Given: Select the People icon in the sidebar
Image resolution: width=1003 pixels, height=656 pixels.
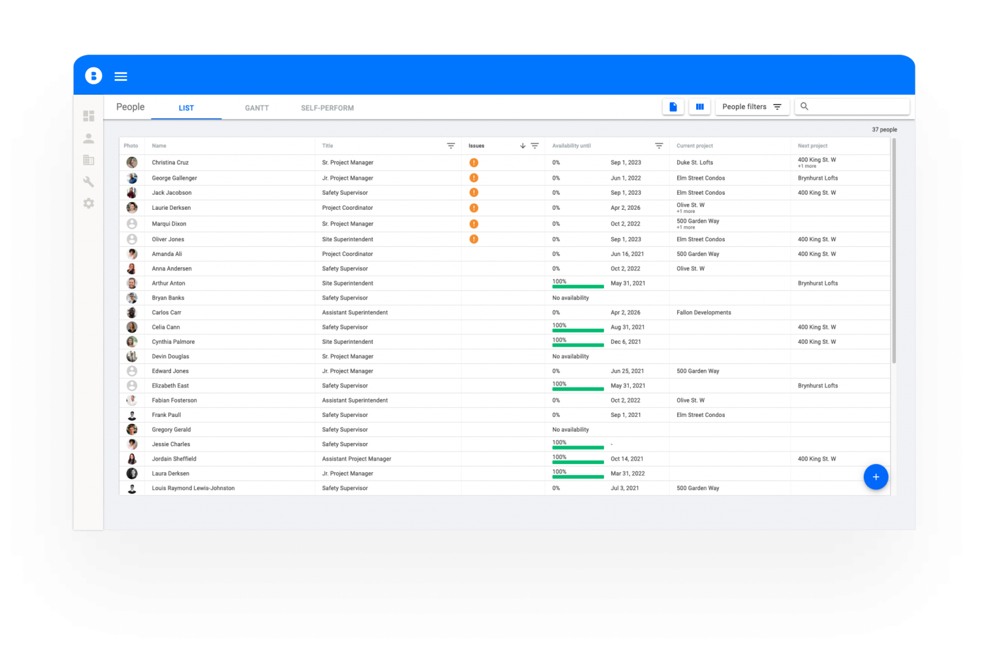Looking at the screenshot, I should tap(89, 138).
